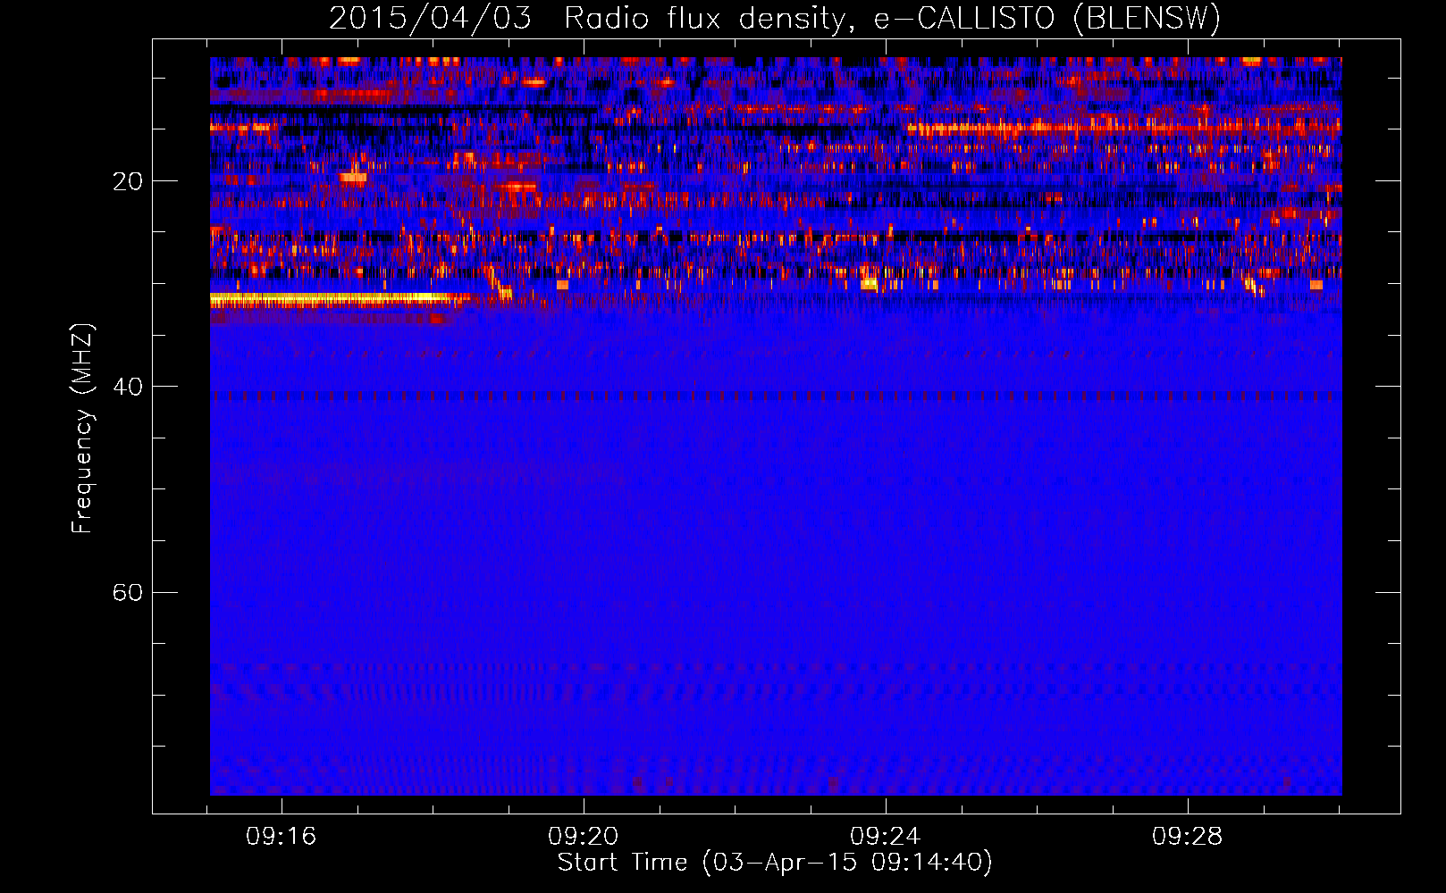Click the 09:28 time tick label
Image resolution: width=1446 pixels, height=893 pixels.
coord(1188,837)
